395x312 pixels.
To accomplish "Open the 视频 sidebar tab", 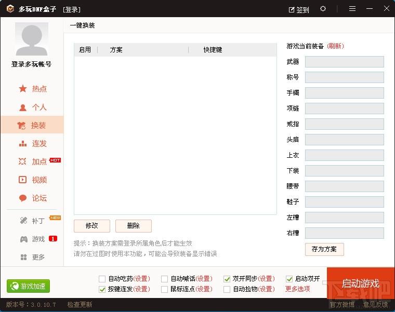I will tap(32, 180).
